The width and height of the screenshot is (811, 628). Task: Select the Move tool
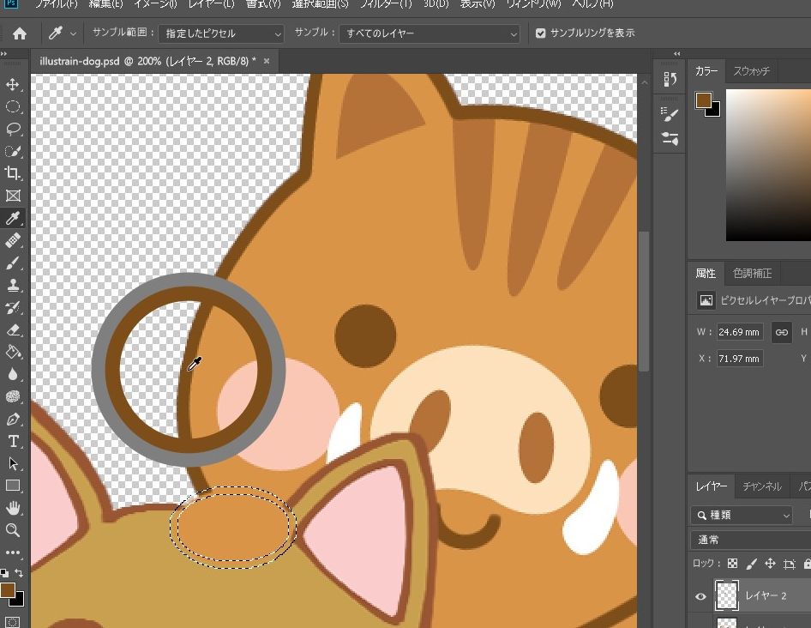(x=13, y=85)
